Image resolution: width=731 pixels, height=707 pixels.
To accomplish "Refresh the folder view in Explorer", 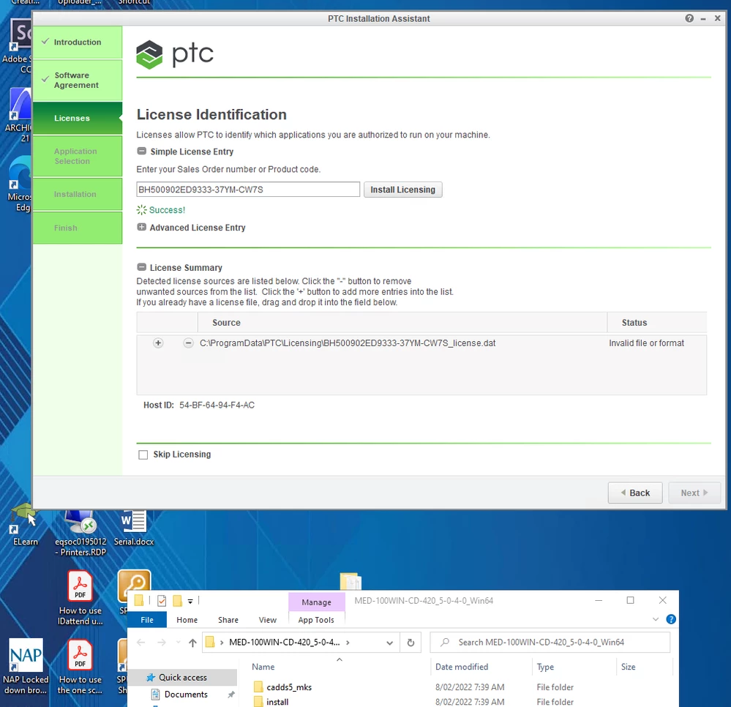I will [x=411, y=642].
